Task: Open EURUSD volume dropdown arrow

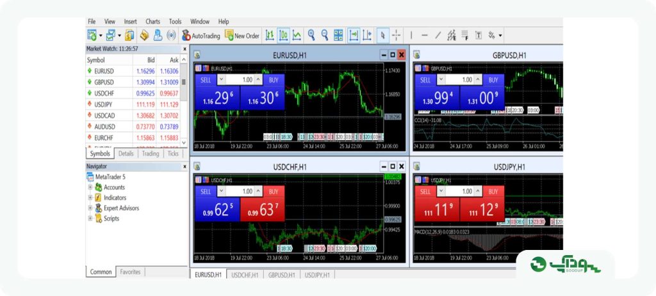Action: coord(221,80)
